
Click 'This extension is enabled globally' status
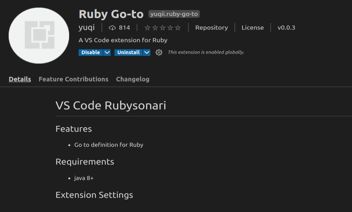(x=206, y=52)
